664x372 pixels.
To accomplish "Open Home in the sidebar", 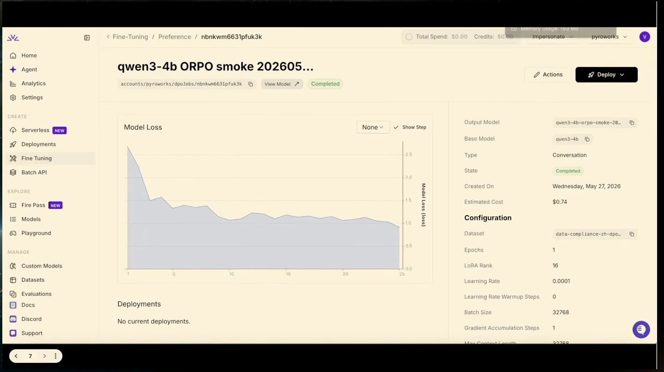I will point(29,55).
